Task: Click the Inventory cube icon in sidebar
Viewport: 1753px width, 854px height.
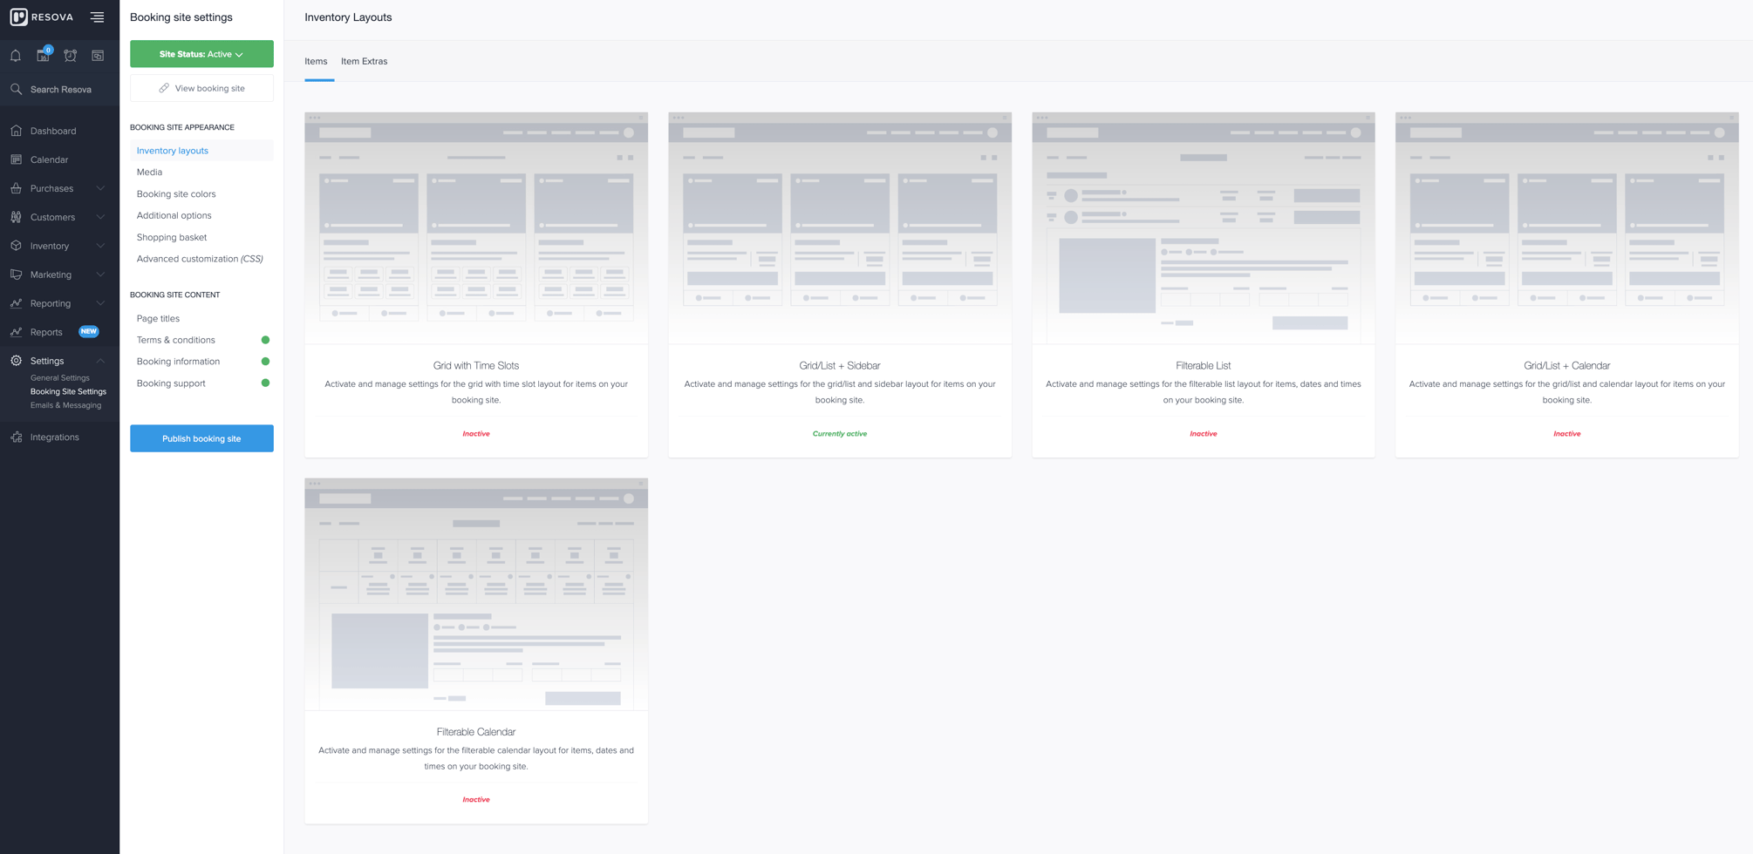Action: coord(15,246)
